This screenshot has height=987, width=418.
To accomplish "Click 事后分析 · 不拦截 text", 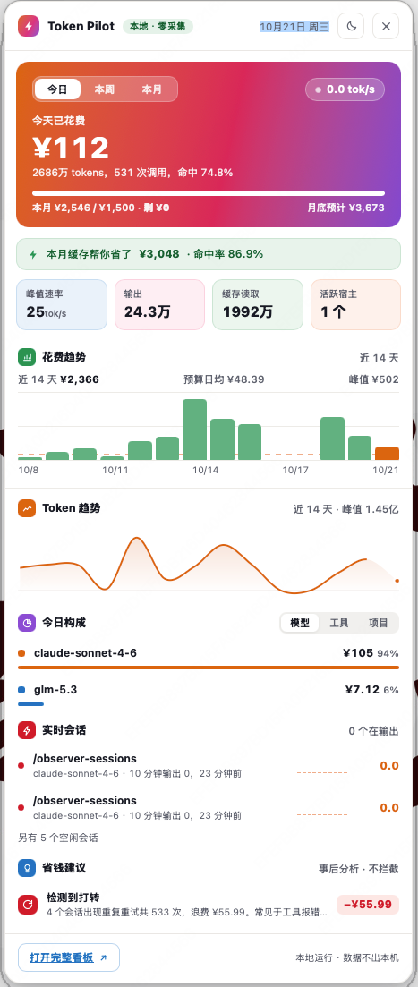I will 358,869.
